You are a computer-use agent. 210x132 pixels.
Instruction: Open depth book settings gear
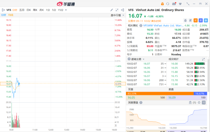pos(199,102)
